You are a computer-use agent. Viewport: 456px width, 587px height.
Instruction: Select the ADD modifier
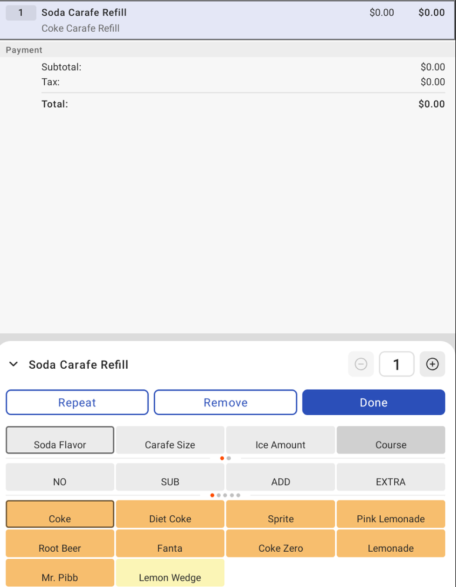click(281, 477)
